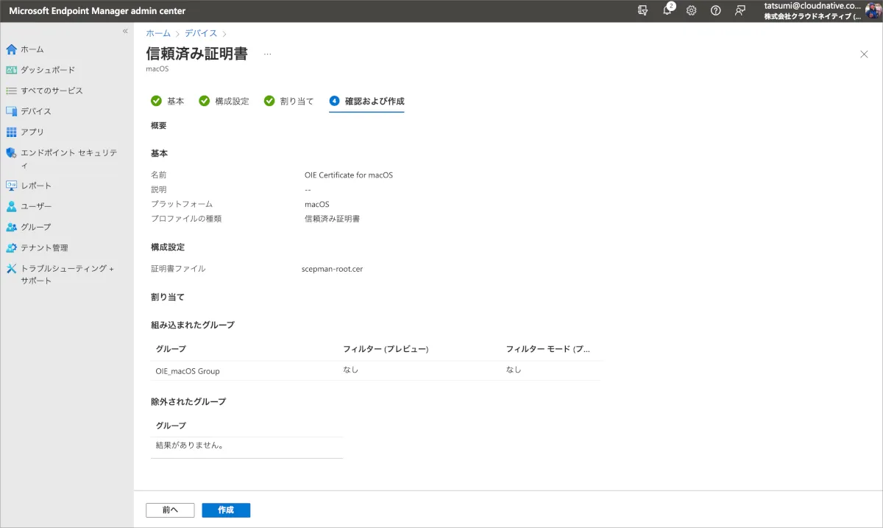This screenshot has height=528, width=883.
Task: Click the エンドポイント セキュリティ shield icon
Action: point(11,153)
